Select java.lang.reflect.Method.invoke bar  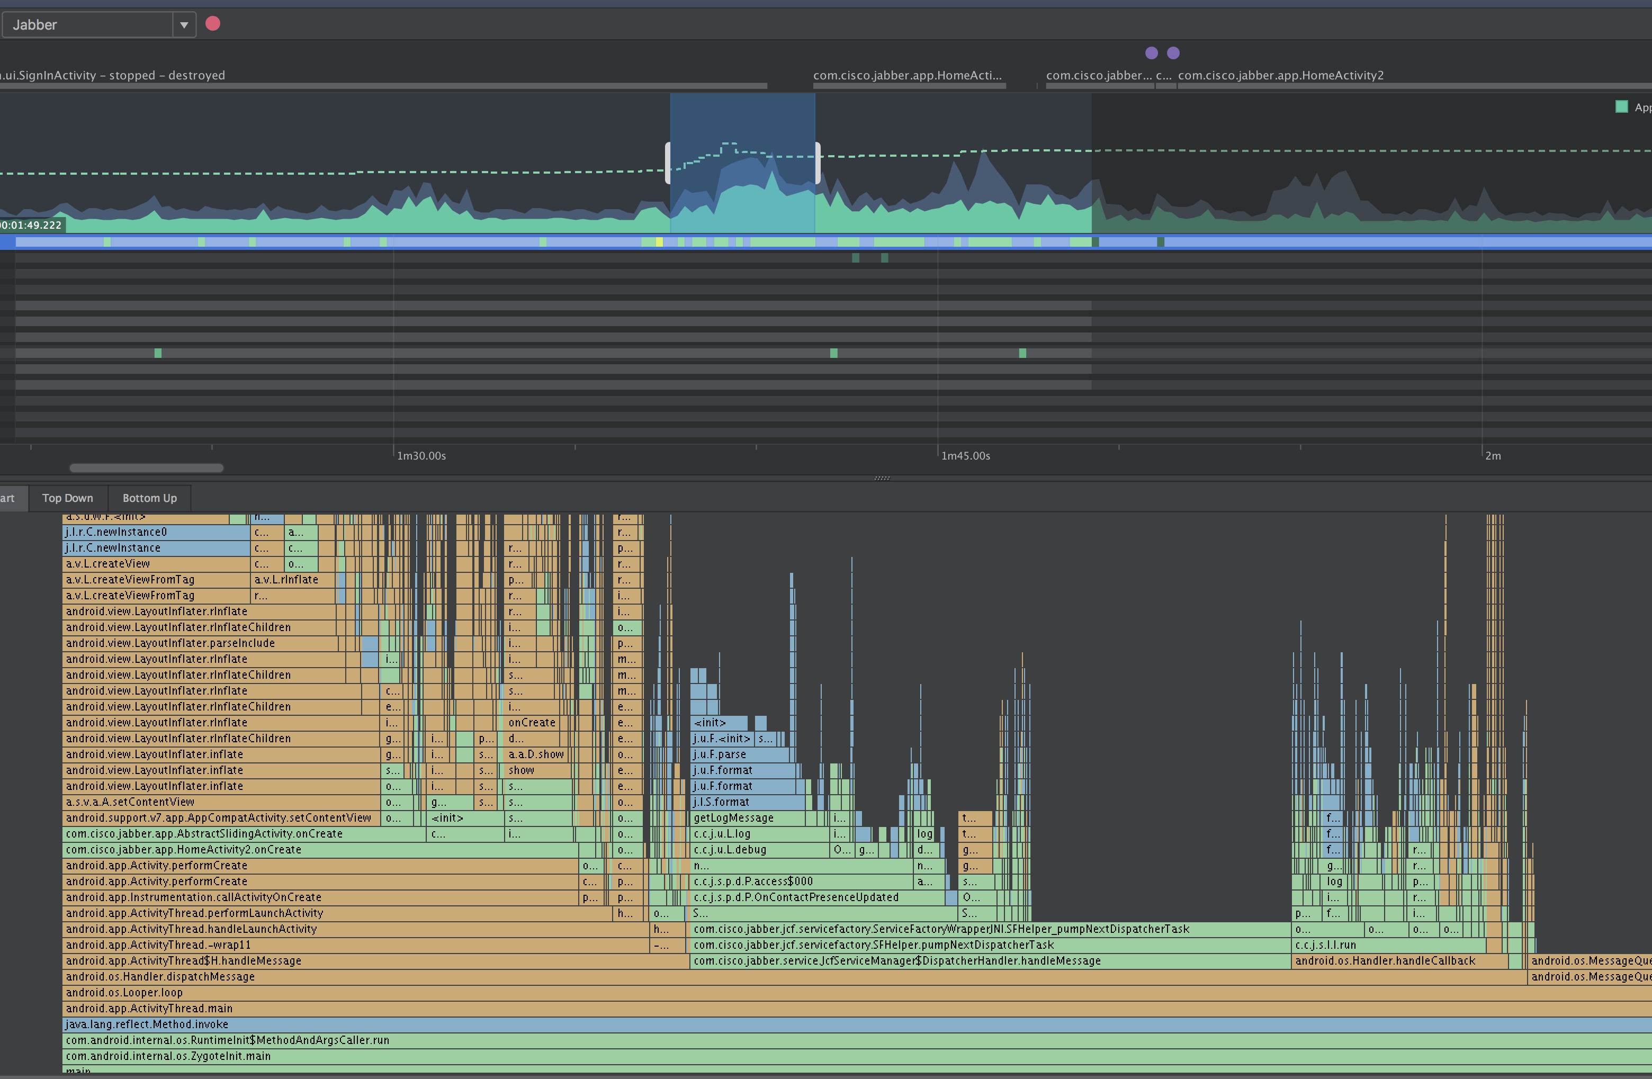[857, 1025]
